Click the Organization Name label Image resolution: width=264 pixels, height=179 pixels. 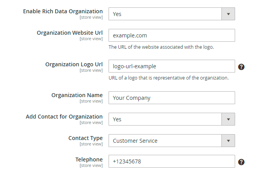[77, 95]
